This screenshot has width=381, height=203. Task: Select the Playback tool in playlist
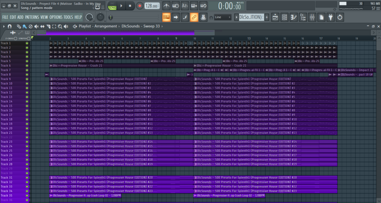(x=66, y=26)
